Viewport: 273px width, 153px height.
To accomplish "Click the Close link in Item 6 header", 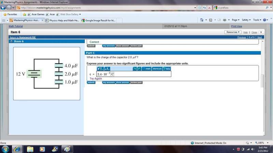I will tap(254, 32).
